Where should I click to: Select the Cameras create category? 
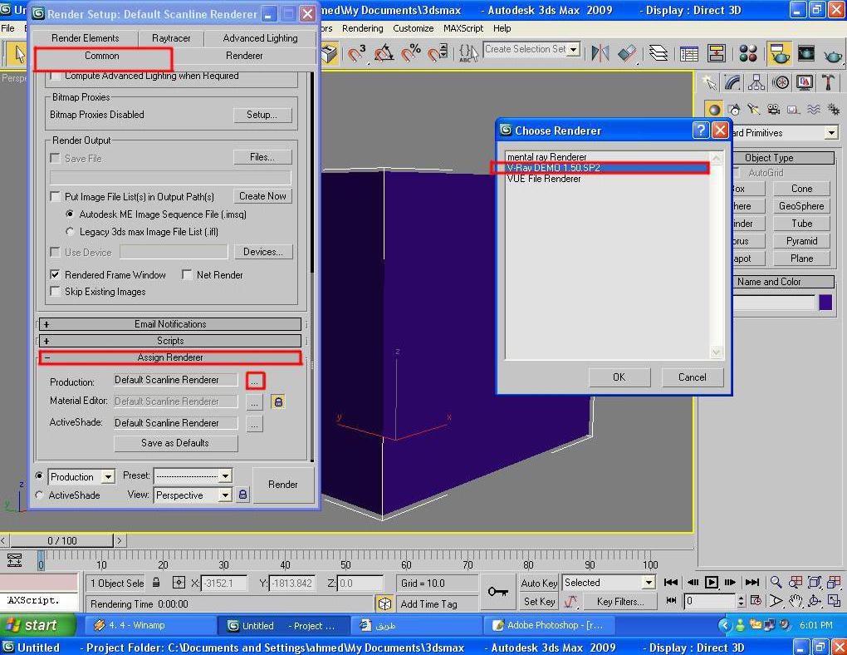point(774,109)
